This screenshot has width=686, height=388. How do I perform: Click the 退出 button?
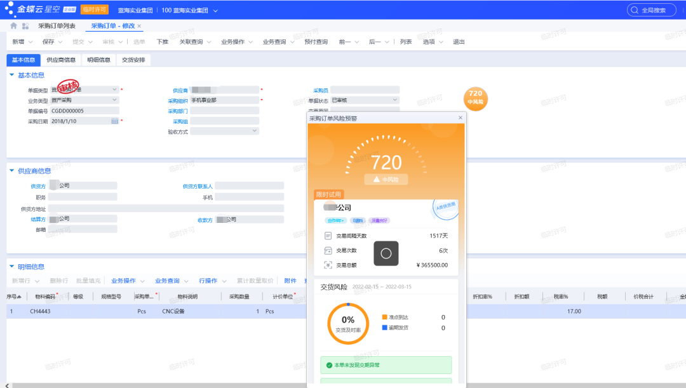[459, 41]
